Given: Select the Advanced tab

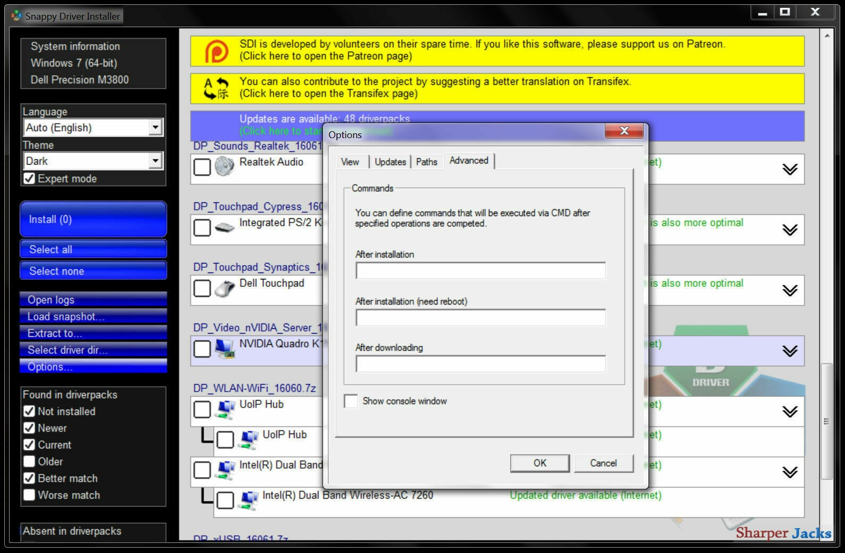Looking at the screenshot, I should [469, 160].
